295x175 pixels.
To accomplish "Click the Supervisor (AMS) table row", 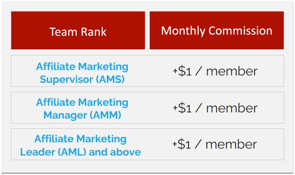I will (147, 71).
